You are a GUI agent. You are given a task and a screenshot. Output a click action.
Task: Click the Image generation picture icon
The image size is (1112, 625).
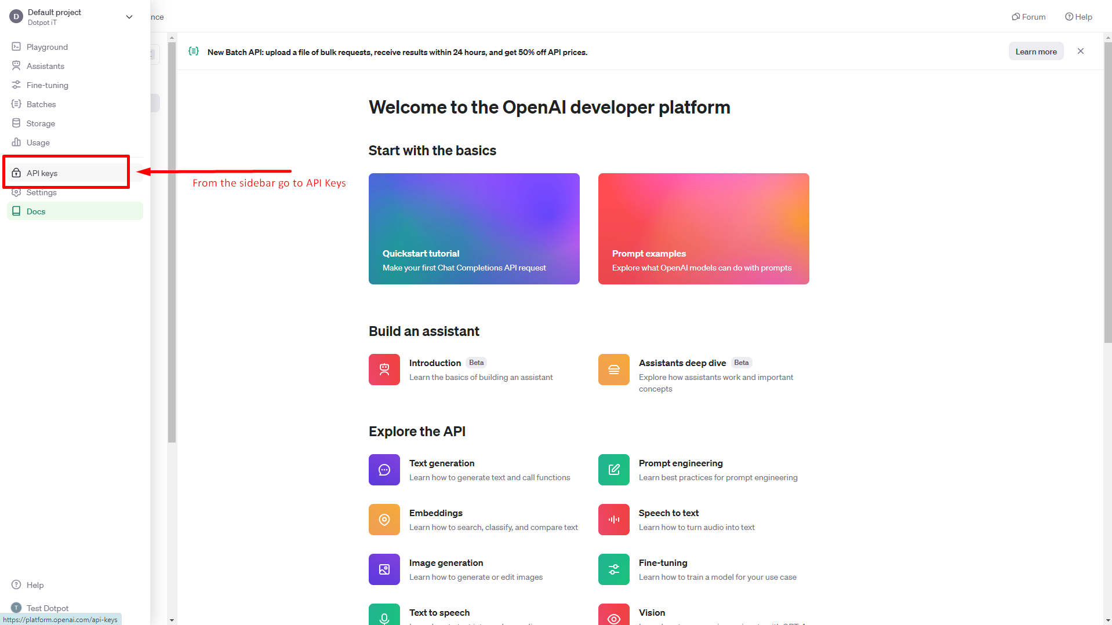coord(384,569)
